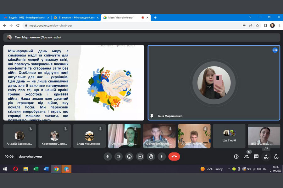The image size is (283, 188).
Task: Open the Chrome side panel icon
Action: click(x=266, y=26)
